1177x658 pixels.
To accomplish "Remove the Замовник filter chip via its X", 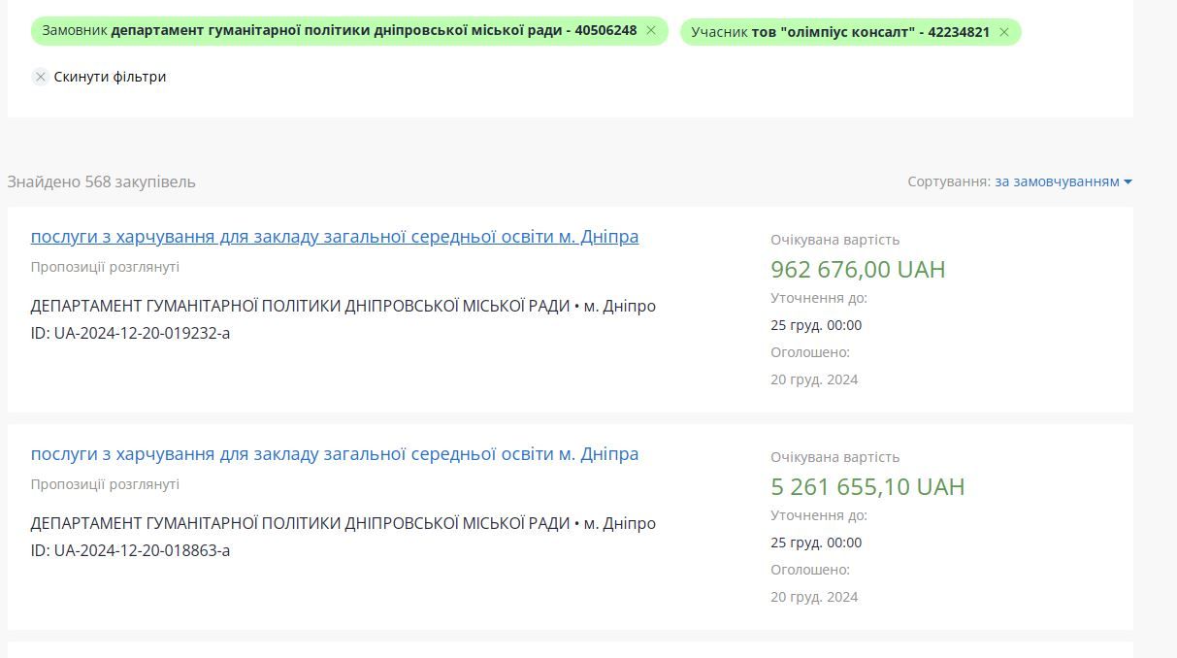I will [x=651, y=31].
